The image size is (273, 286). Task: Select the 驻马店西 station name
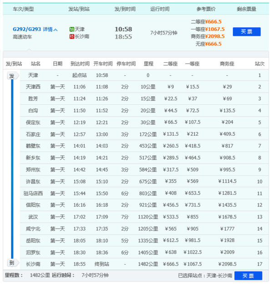tap(33, 193)
